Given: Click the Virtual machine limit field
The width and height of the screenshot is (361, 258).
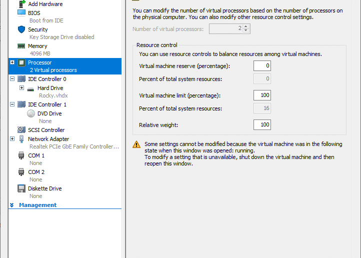Looking at the screenshot, I should pos(262,95).
